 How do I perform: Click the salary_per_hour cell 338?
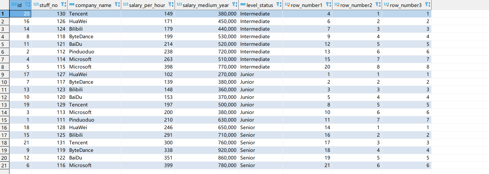(x=148, y=150)
